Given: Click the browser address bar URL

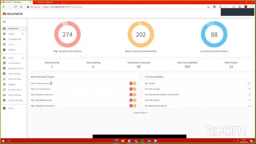Looking at the screenshot, I should (63, 7).
